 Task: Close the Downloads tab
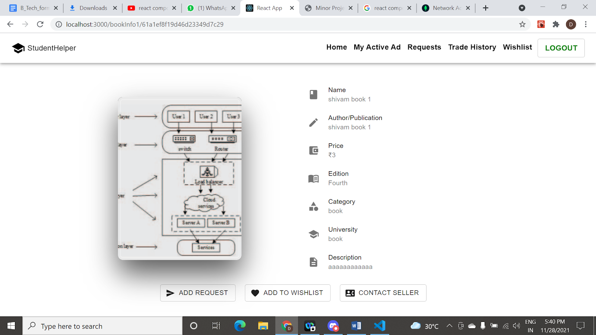(x=115, y=8)
